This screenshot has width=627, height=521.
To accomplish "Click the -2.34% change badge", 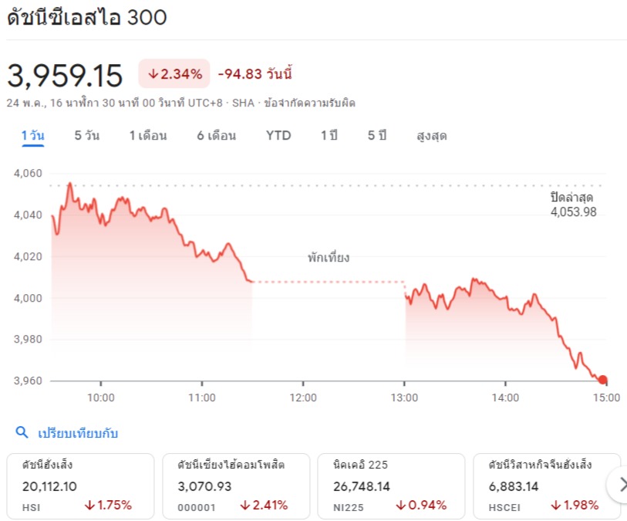I will (x=174, y=74).
